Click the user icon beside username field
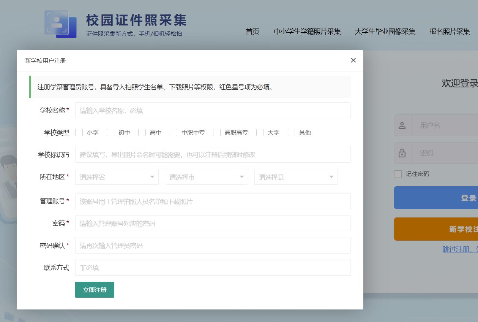Image resolution: width=478 pixels, height=322 pixels. pyautogui.click(x=402, y=125)
